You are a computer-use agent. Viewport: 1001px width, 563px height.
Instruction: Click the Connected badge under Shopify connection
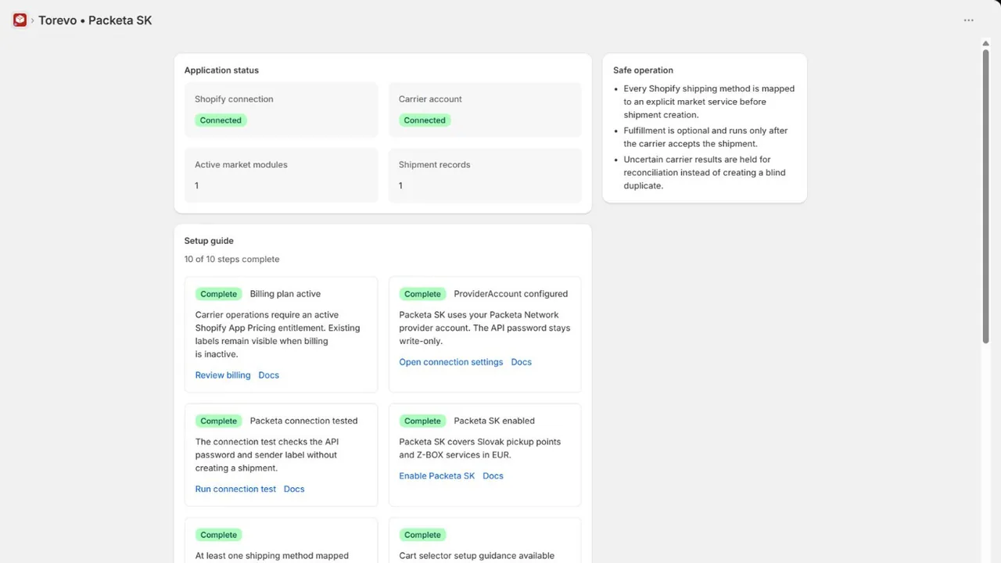click(221, 120)
